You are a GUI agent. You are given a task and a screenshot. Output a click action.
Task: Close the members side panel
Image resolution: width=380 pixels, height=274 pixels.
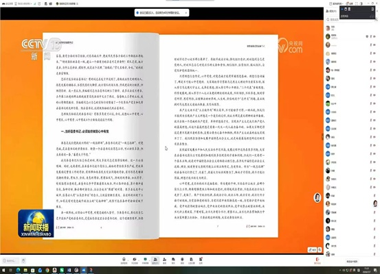[x=377, y=11]
